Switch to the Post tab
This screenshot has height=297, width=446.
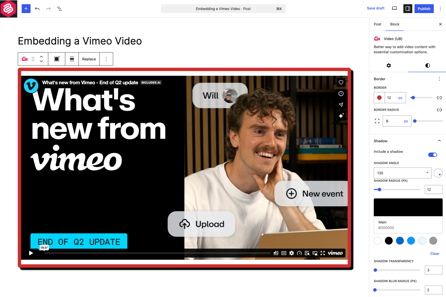point(378,24)
